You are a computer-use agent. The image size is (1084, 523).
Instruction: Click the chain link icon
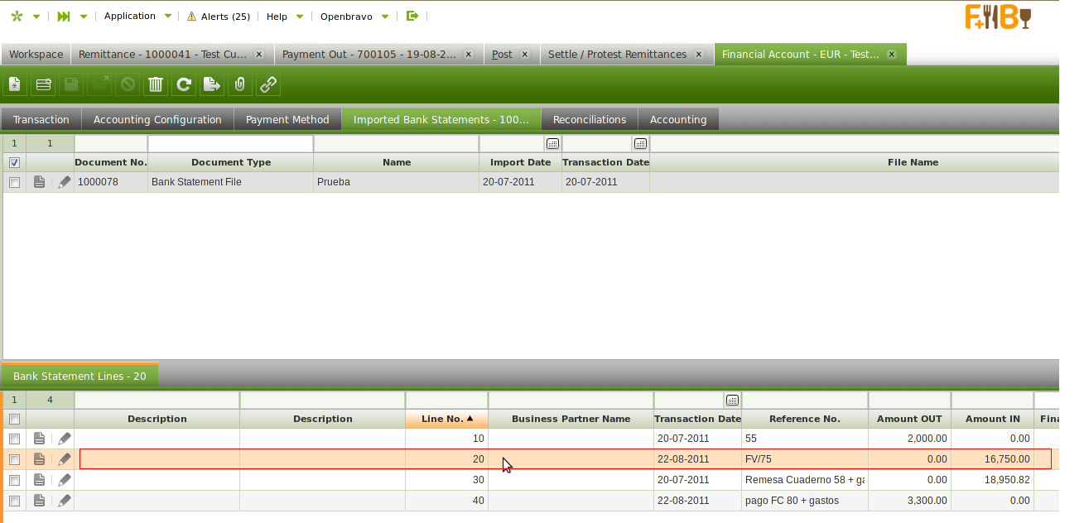(267, 84)
